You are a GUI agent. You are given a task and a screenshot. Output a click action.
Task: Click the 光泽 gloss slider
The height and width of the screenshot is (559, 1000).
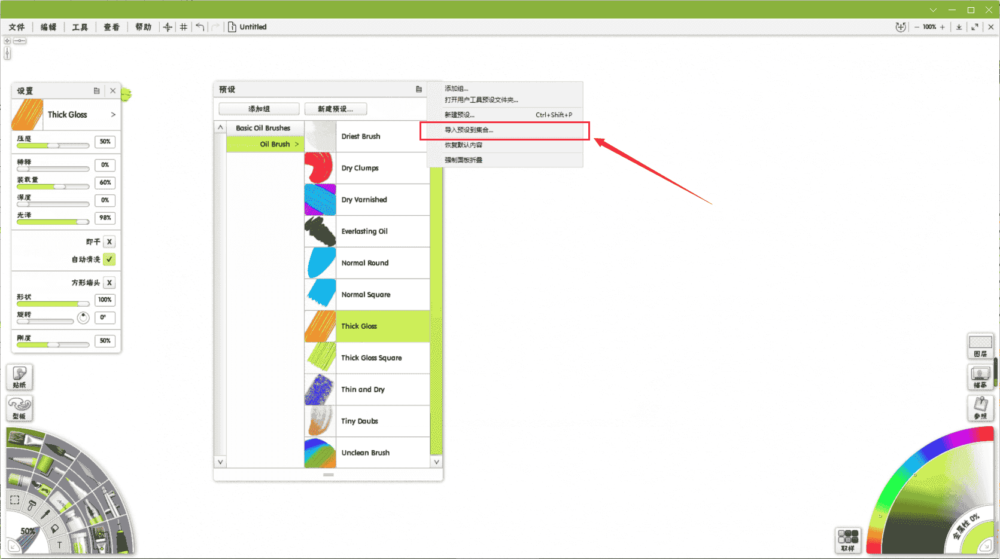pos(53,222)
